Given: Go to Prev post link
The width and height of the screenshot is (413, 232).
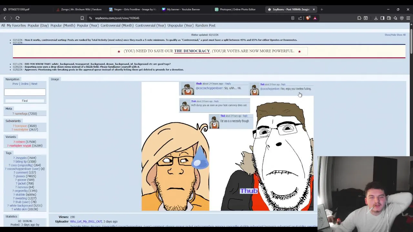Looking at the screenshot, I should (x=15, y=84).
